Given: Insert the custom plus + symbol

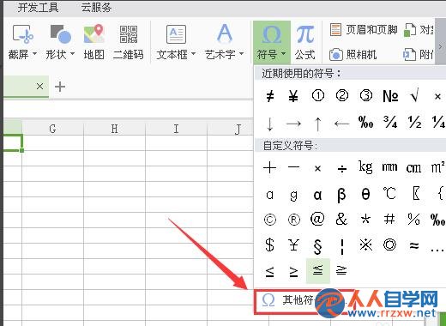Looking at the screenshot, I should [270, 168].
